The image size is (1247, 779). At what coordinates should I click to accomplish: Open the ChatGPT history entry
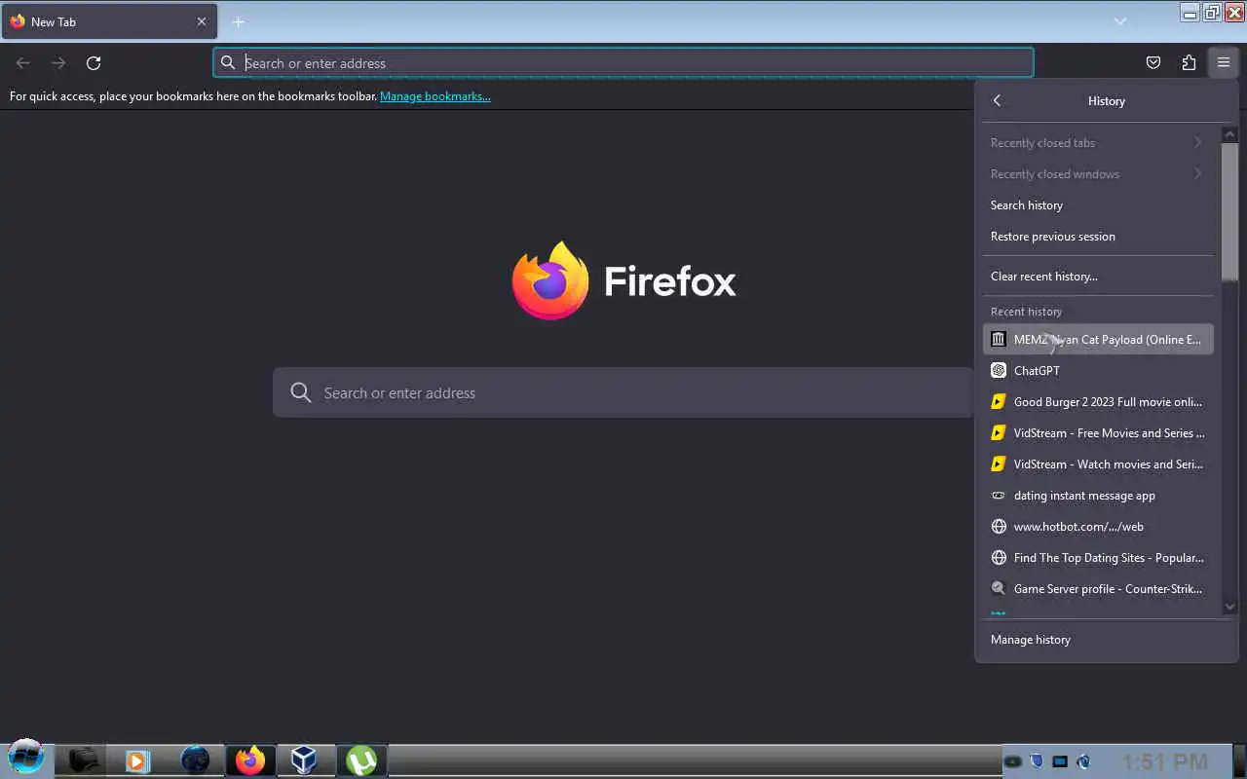1098,371
